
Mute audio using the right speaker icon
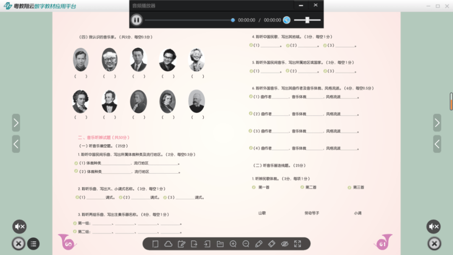pos(434,226)
